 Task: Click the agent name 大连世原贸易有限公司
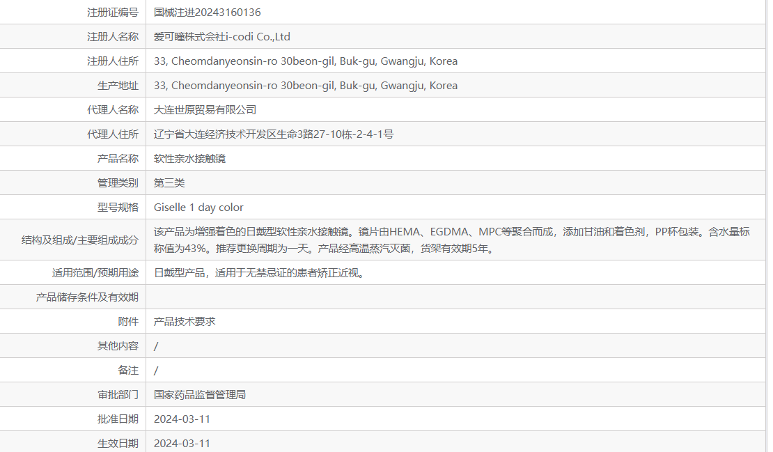205,109
